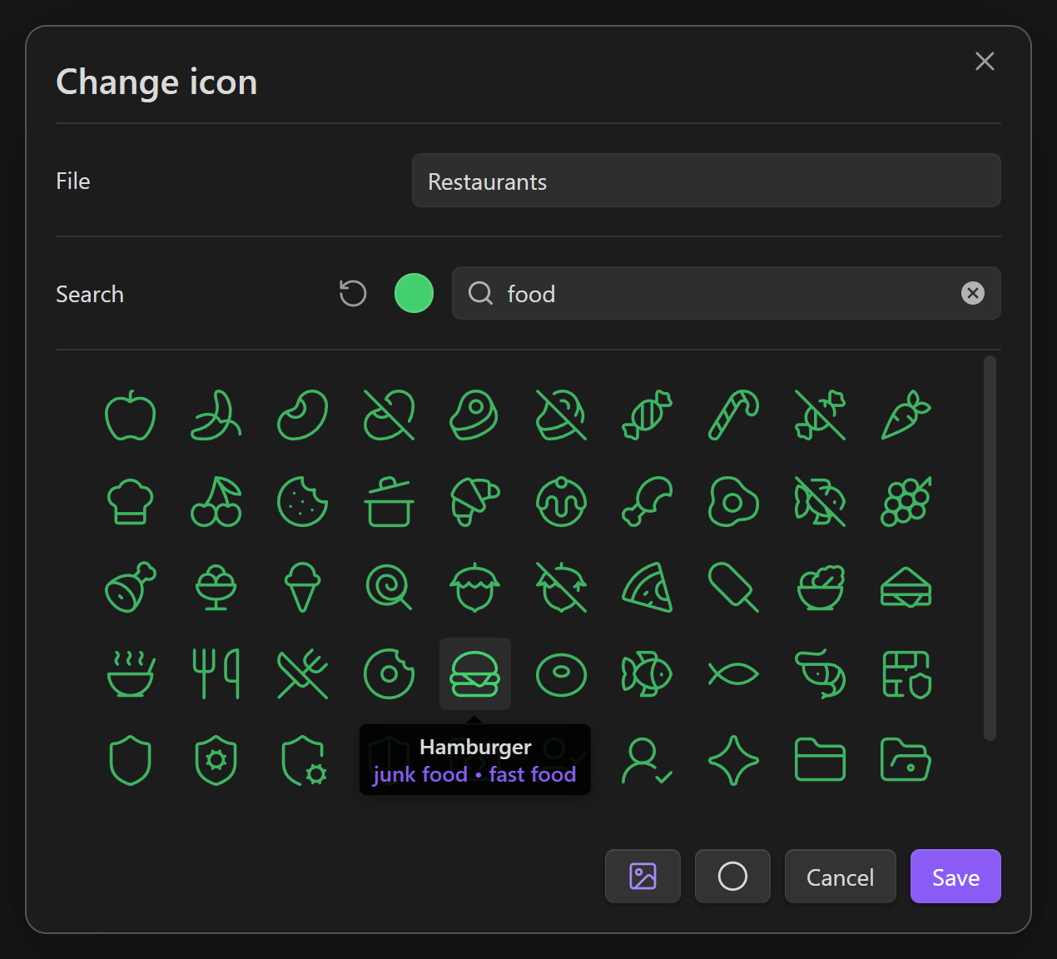1057x959 pixels.
Task: Choose the fork and knife utensils icon
Action: point(216,674)
